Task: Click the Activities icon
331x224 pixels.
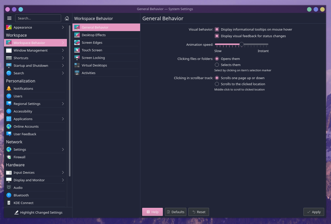Action: pos(77,73)
